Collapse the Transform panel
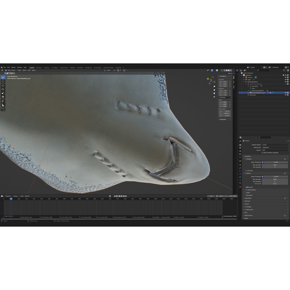This screenshot has height=290, width=290. pyautogui.click(x=223, y=76)
